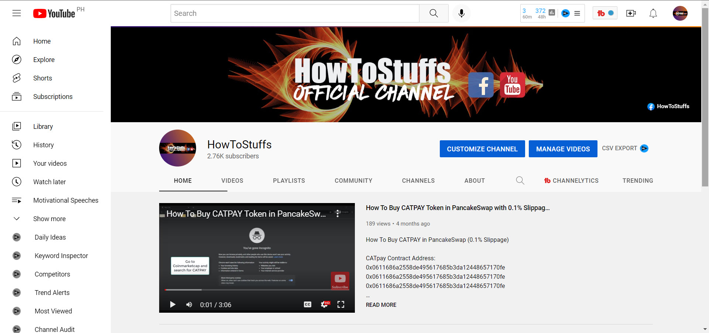Viewport: 709px width, 333px height.
Task: Switch to the Playlists tab
Action: [x=289, y=181]
